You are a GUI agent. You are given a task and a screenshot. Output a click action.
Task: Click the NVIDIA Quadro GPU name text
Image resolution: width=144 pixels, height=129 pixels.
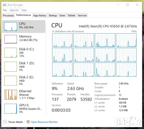coord(30,109)
